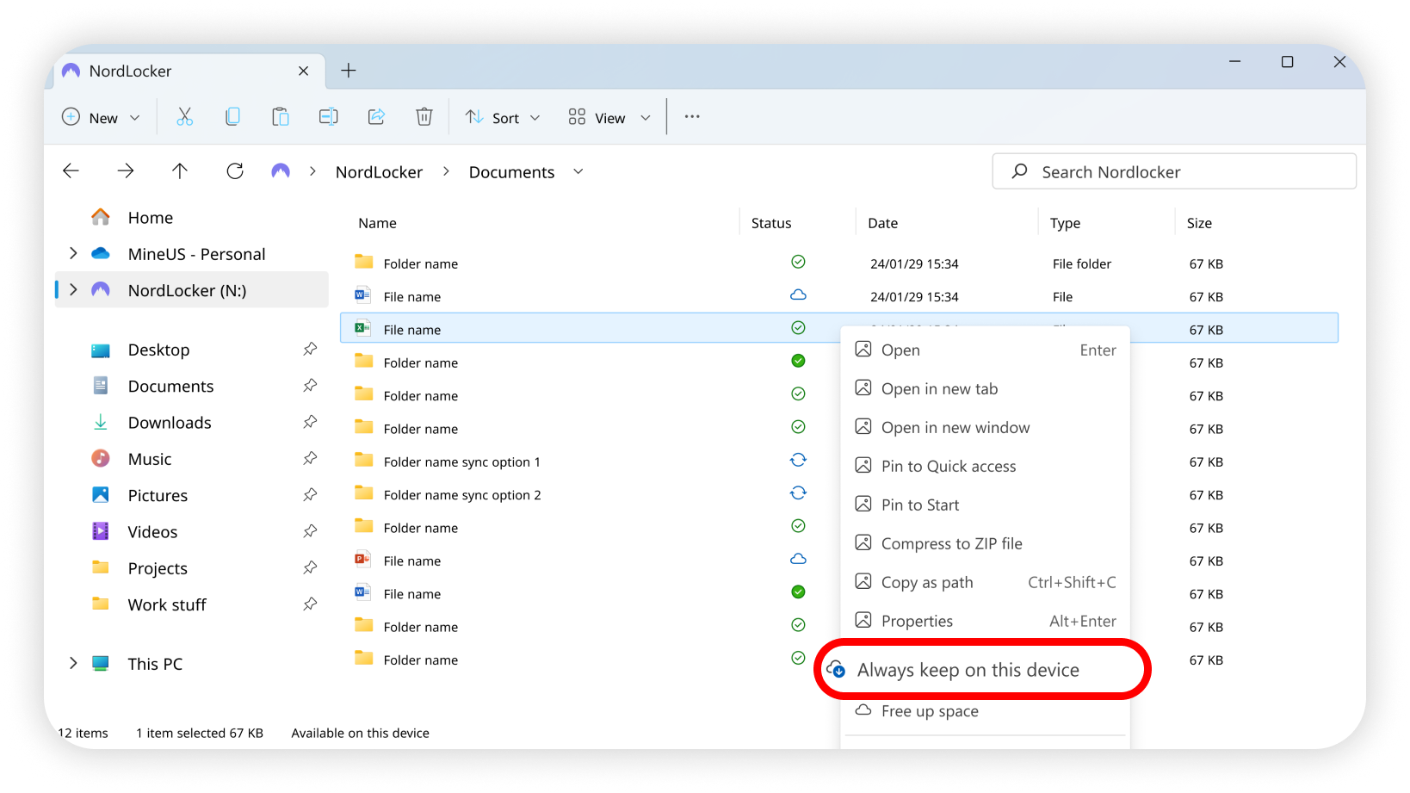This screenshot has height=793, width=1410.
Task: Choose Open in new tab
Action: point(985,388)
